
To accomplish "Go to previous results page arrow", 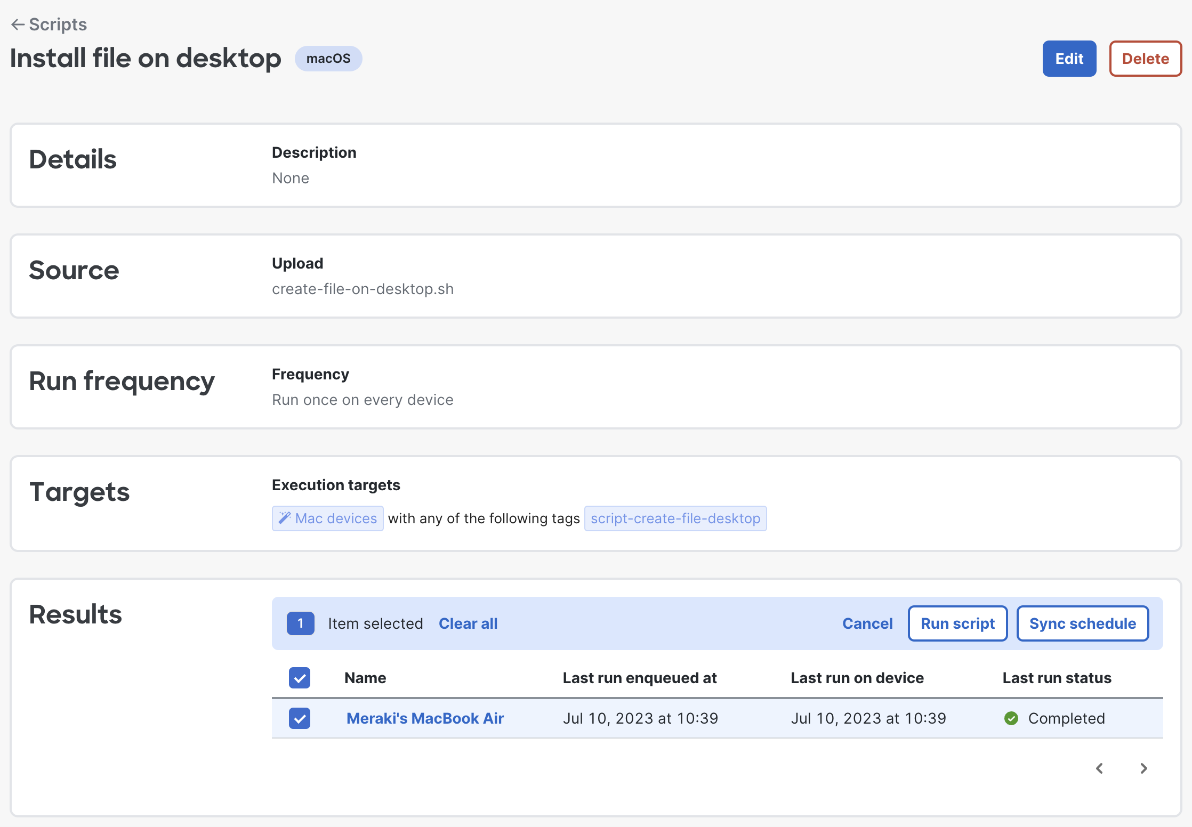I will 1099,768.
